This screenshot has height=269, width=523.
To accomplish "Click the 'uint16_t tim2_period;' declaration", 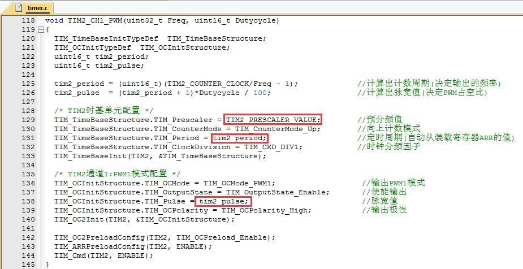I will 101,57.
